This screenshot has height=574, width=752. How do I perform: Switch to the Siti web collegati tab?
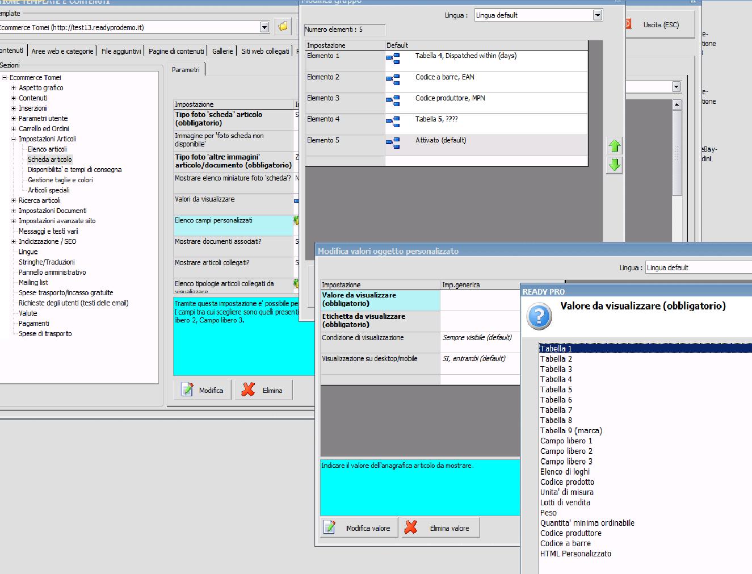265,51
